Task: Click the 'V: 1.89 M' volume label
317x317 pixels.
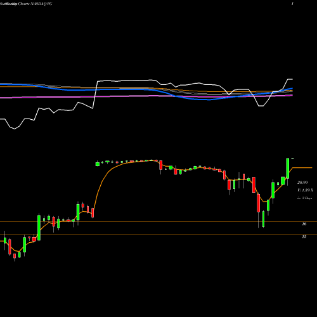Action: [305, 190]
